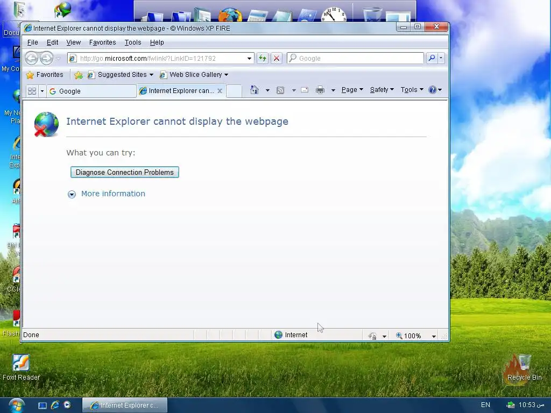This screenshot has height=413, width=551.
Task: Open the File menu
Action: pos(32,42)
